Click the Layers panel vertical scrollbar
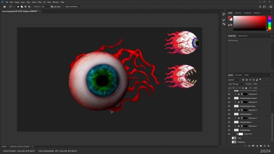Image resolution: width=274 pixels, height=154 pixels. click(x=272, y=127)
